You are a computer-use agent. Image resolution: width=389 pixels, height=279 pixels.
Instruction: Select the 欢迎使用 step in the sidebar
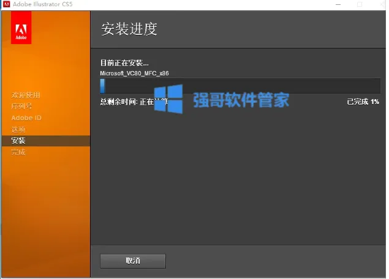click(x=26, y=95)
